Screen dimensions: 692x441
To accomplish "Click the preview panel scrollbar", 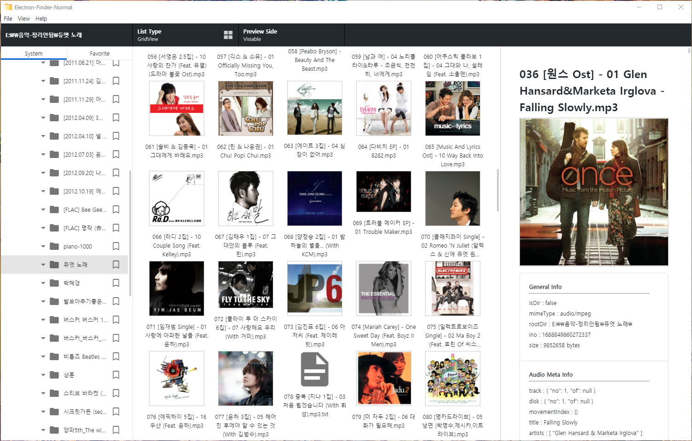I will [689, 51].
